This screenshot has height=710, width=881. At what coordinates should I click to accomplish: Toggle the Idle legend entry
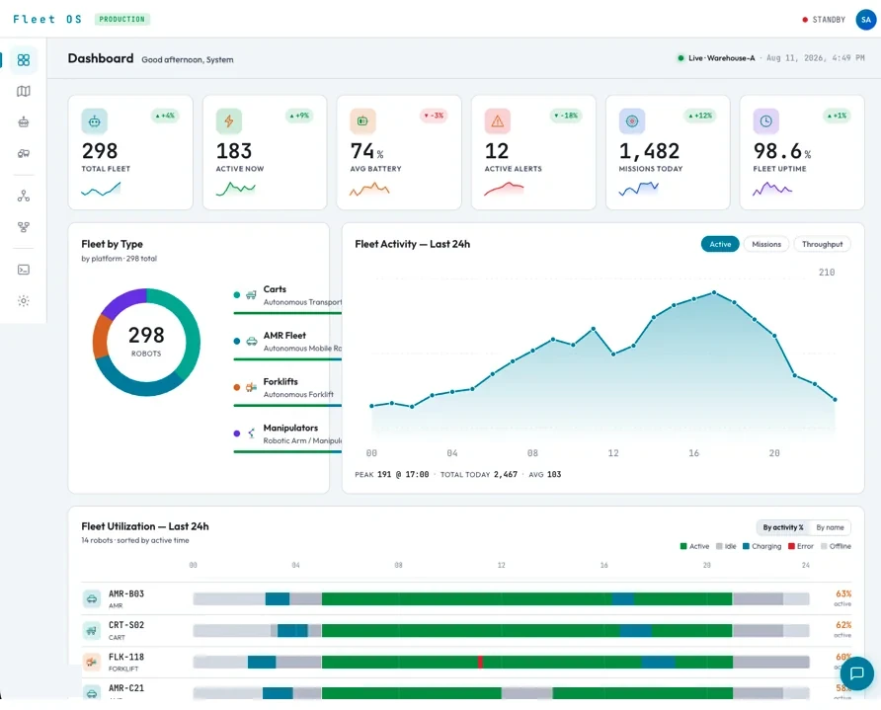[x=726, y=546]
